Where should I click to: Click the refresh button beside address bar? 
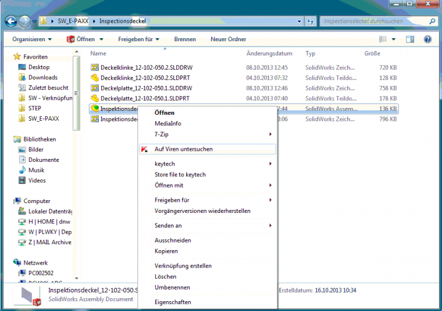(x=311, y=21)
